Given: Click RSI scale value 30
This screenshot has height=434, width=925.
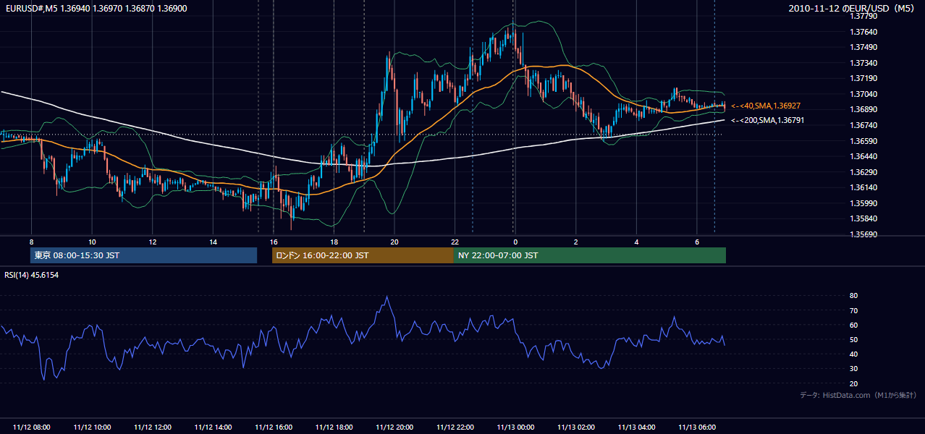Looking at the screenshot, I should [854, 368].
